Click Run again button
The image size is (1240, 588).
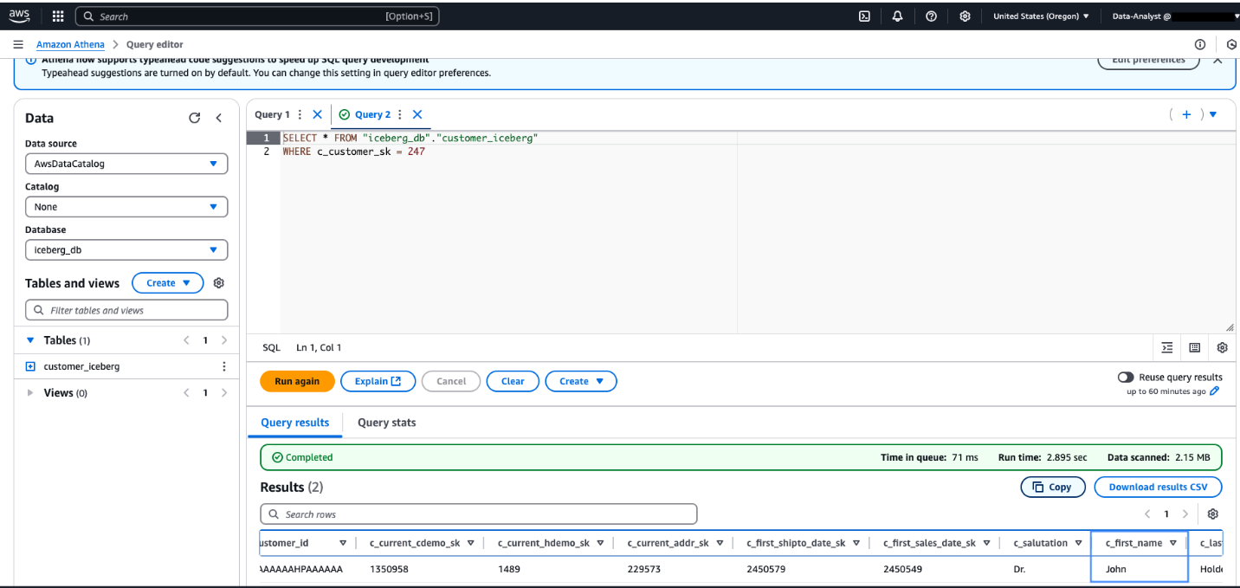(297, 381)
